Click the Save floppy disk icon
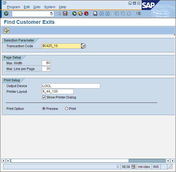 click(x=65, y=14)
